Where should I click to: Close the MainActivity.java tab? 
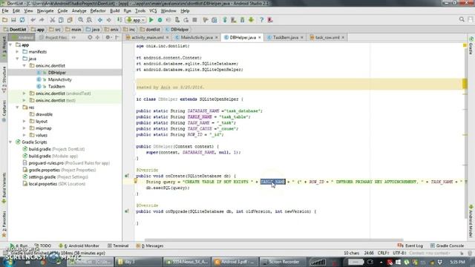[216, 38]
